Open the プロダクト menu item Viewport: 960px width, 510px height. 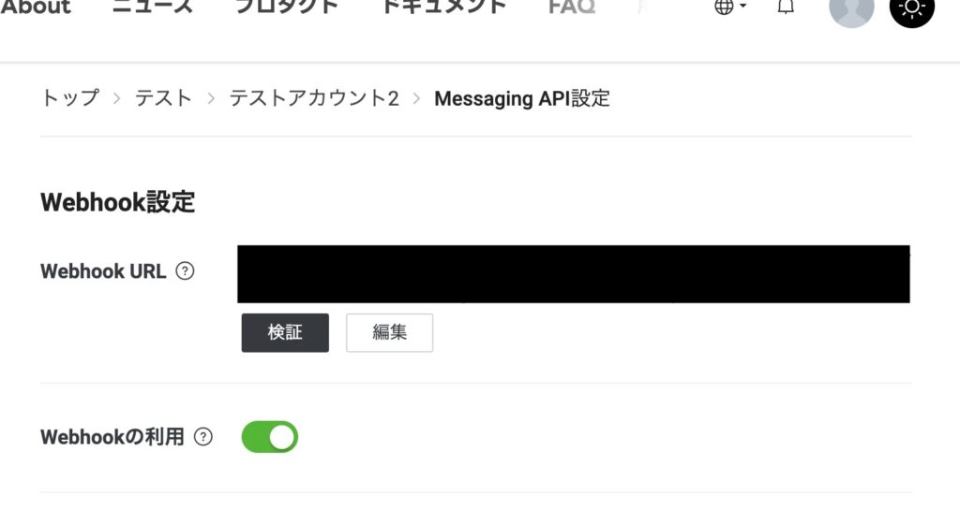tap(287, 7)
